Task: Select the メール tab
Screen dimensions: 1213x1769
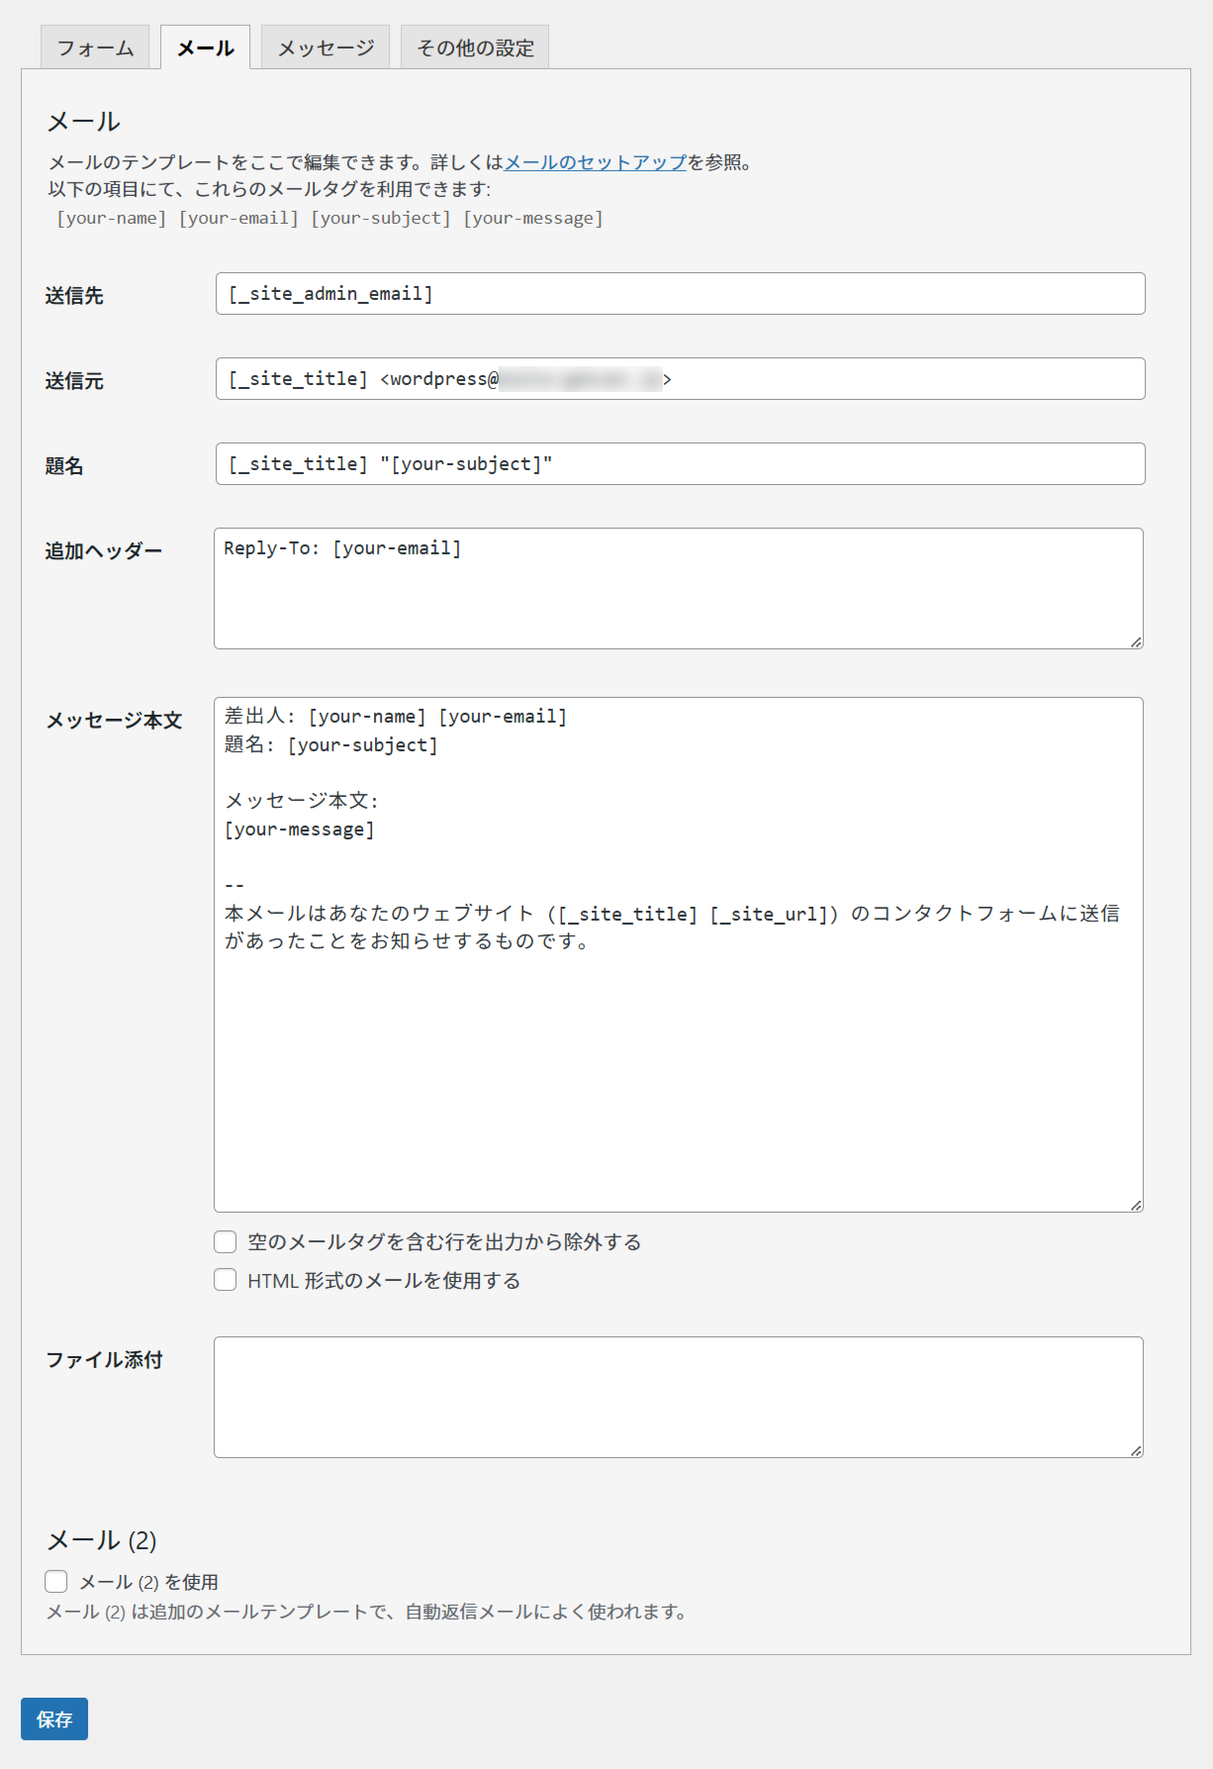Action: [x=205, y=48]
